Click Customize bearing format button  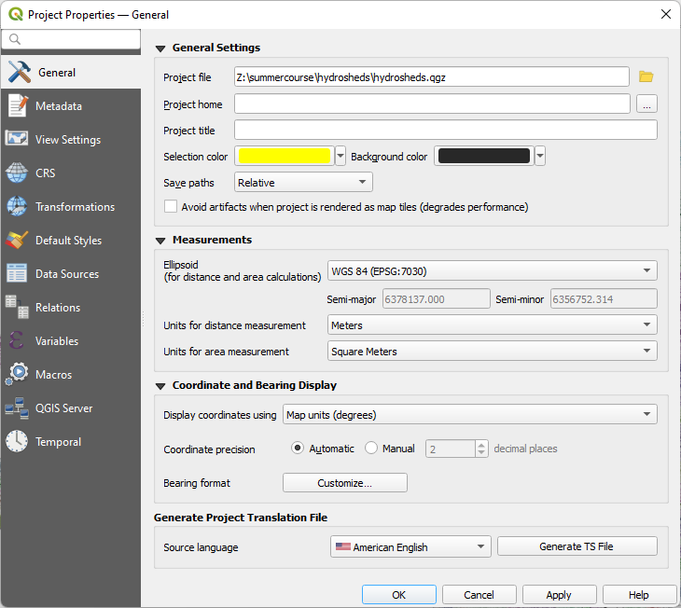(x=345, y=483)
